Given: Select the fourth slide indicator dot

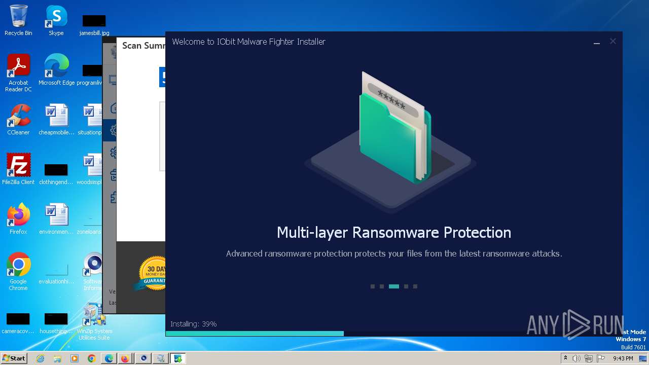Looking at the screenshot, I should click(x=406, y=286).
